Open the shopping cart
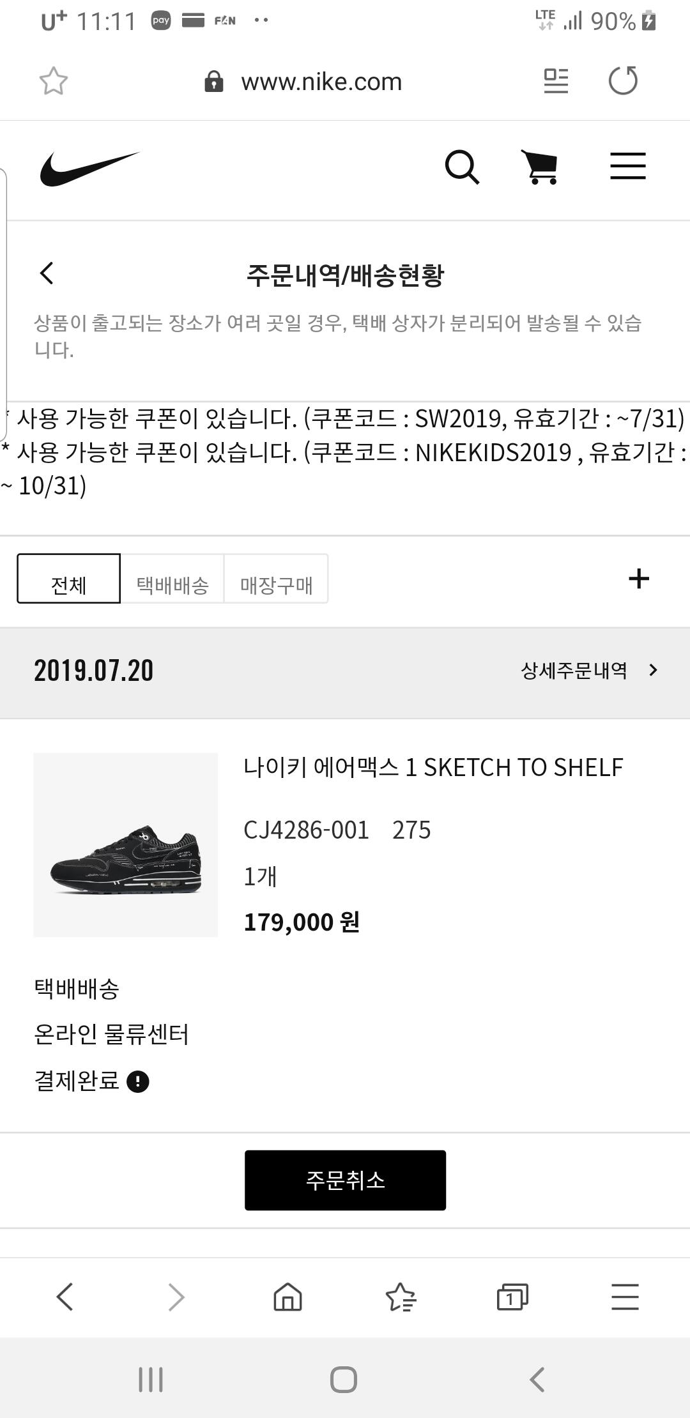The width and height of the screenshot is (690, 1418). (x=540, y=167)
